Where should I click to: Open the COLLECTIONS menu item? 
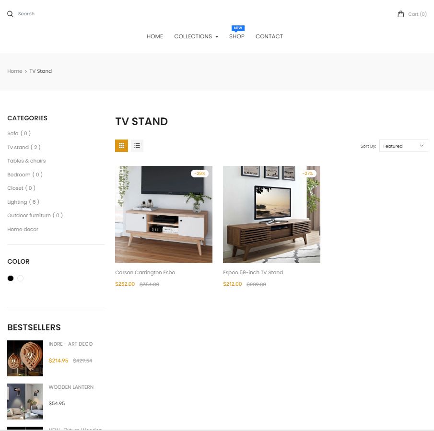(193, 36)
